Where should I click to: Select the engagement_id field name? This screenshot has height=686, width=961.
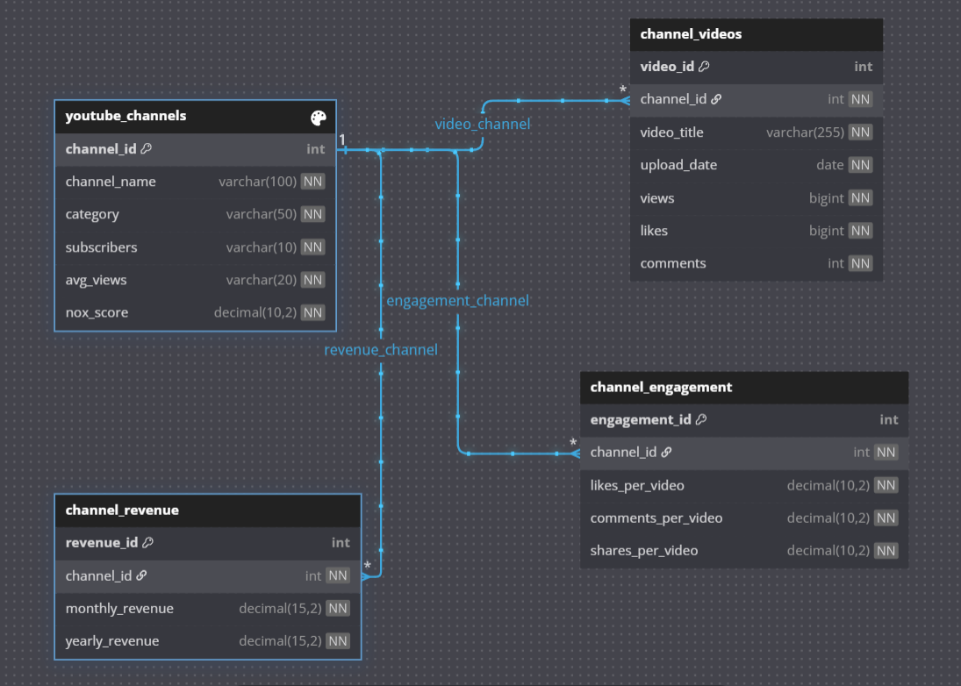(x=641, y=419)
